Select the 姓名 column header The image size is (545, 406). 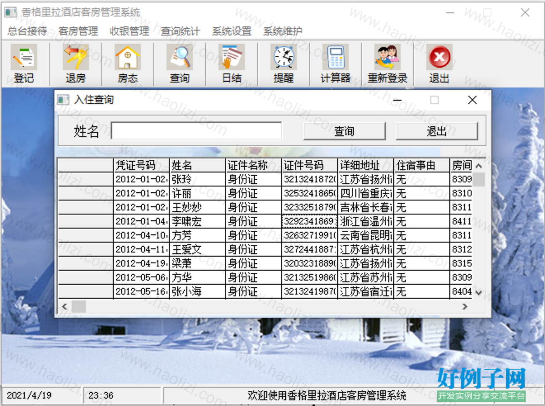coord(197,165)
